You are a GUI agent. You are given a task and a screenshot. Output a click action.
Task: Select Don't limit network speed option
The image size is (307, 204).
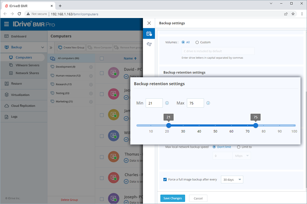tap(214, 147)
